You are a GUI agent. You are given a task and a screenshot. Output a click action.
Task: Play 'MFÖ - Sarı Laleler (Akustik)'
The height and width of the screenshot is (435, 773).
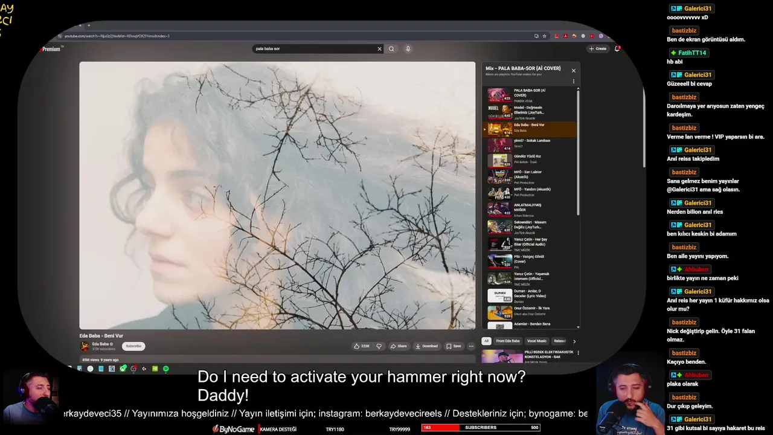pyautogui.click(x=530, y=176)
